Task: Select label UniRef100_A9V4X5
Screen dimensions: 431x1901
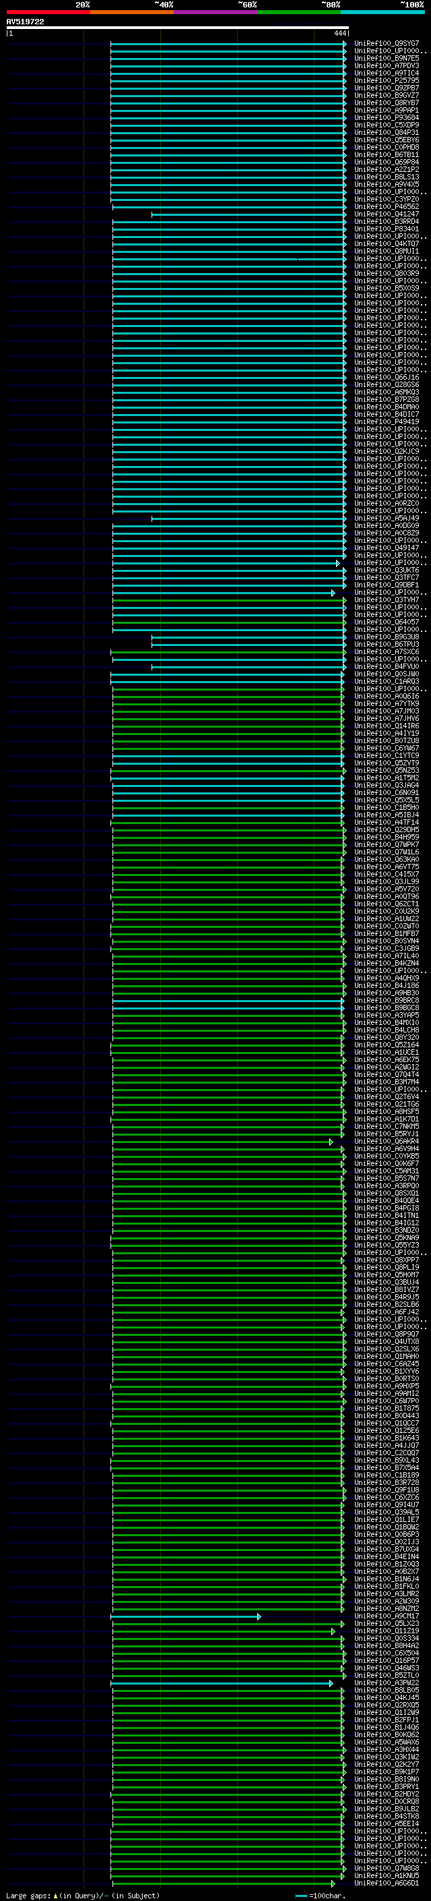Action: [x=387, y=185]
